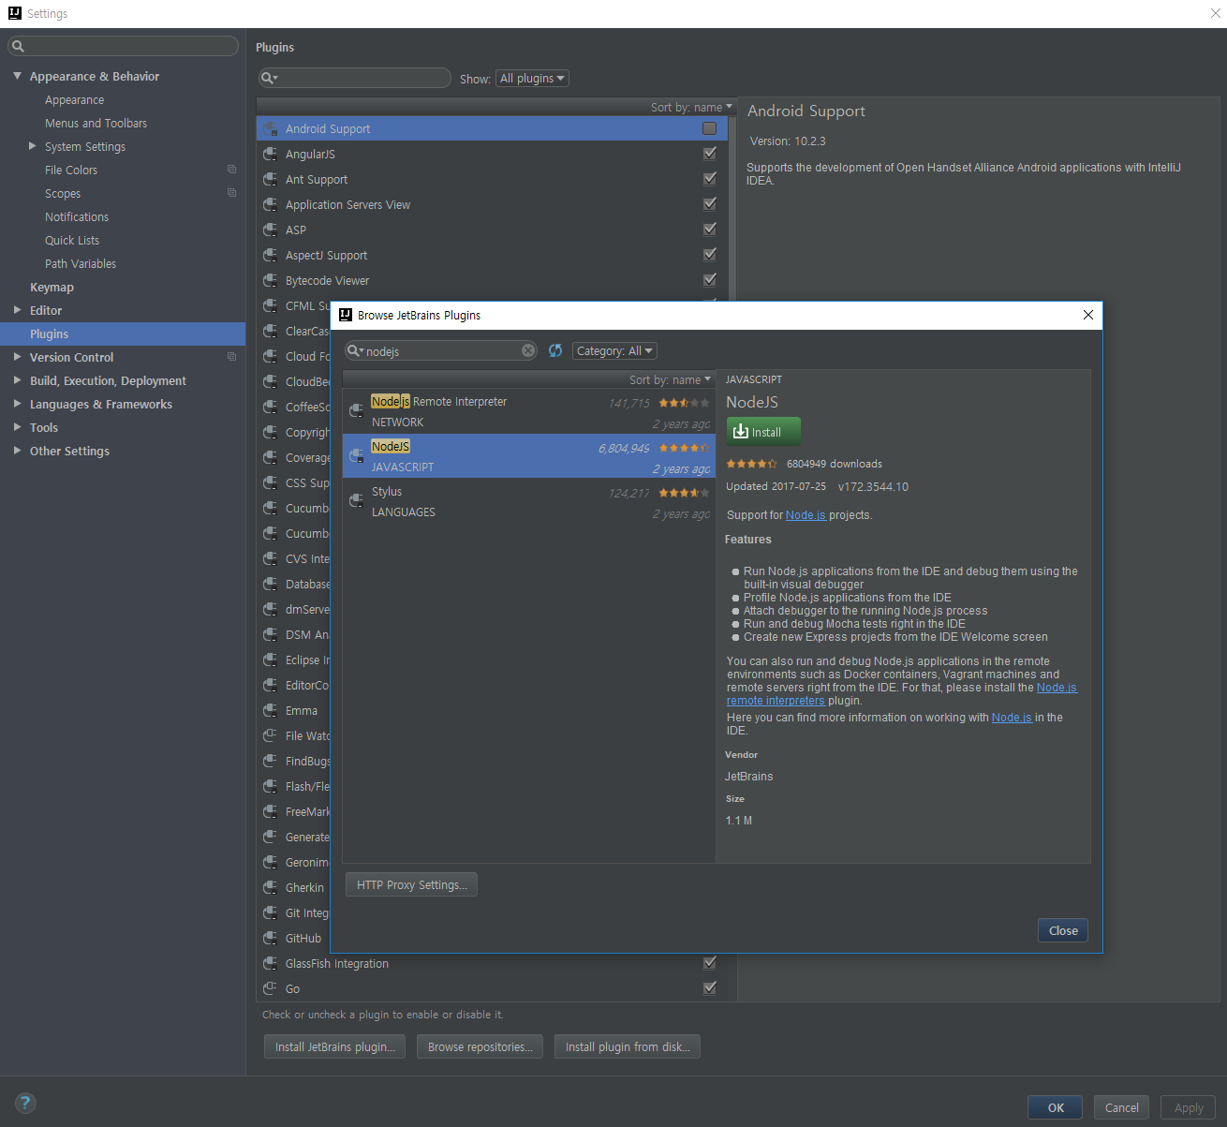
Task: Click the plugin icon beside NodeJS Remote Interpreter
Action: tap(356, 410)
